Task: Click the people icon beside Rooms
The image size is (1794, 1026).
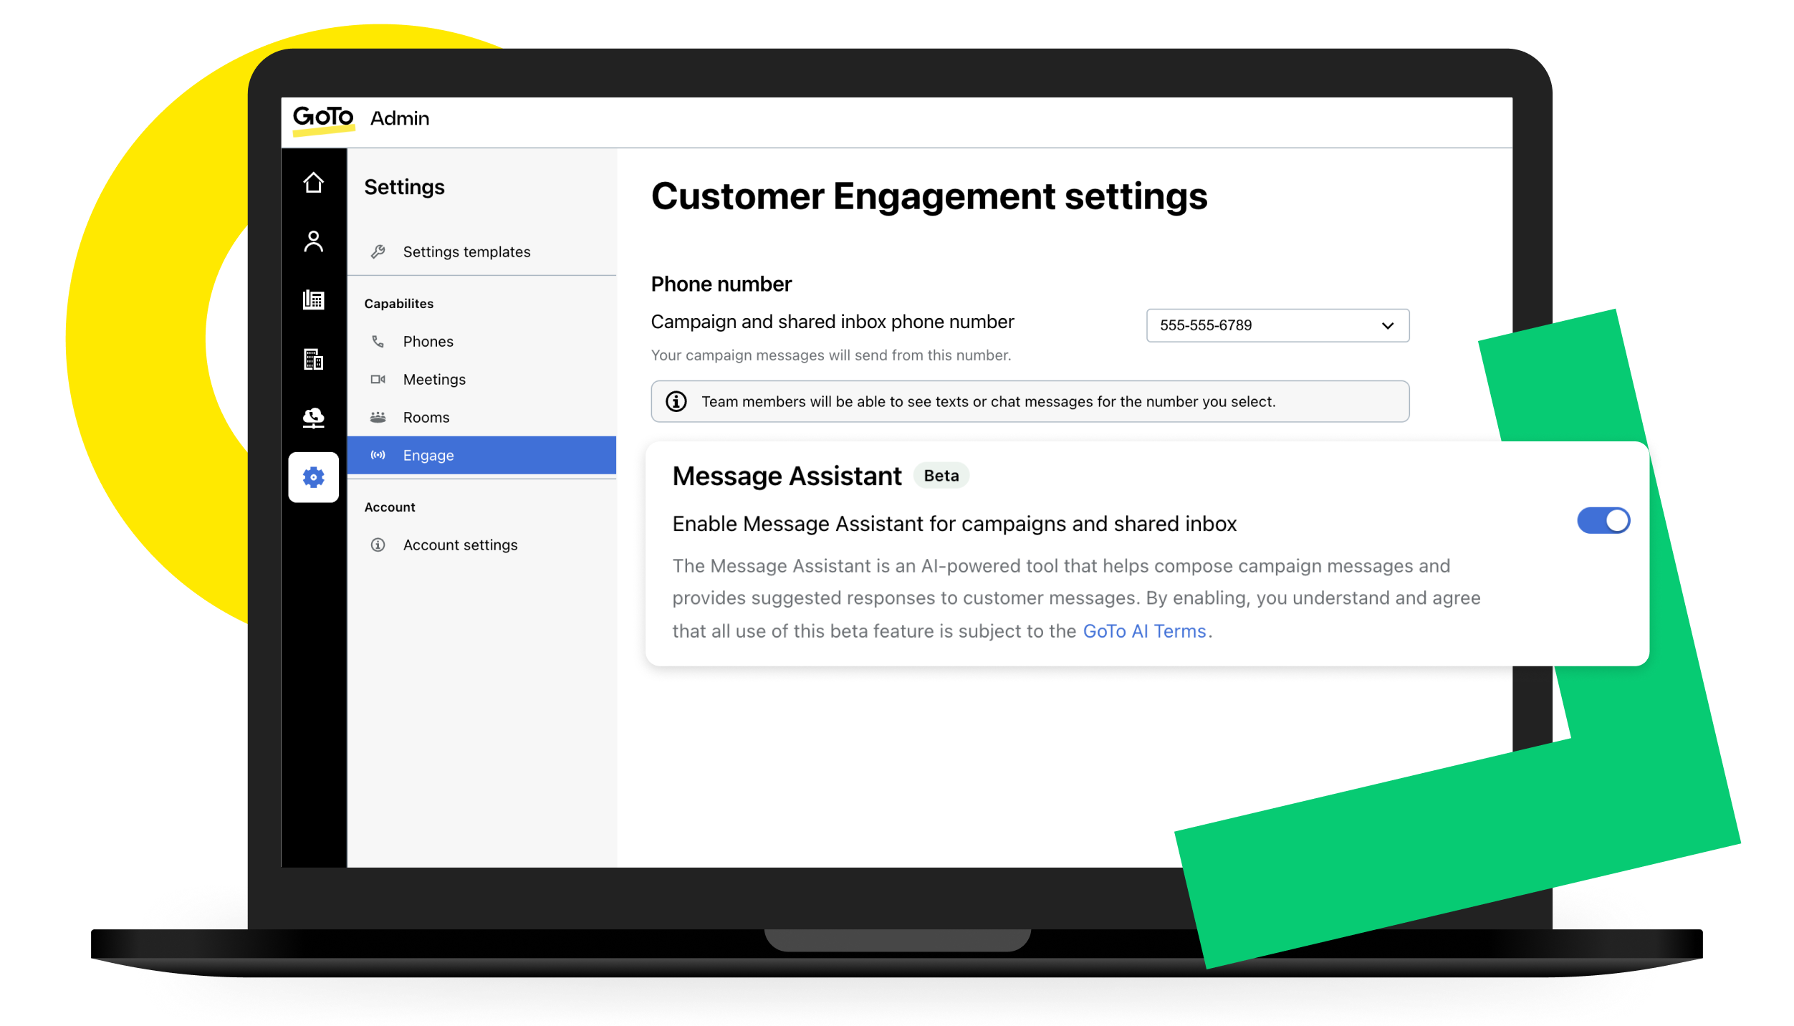Action: [x=378, y=417]
